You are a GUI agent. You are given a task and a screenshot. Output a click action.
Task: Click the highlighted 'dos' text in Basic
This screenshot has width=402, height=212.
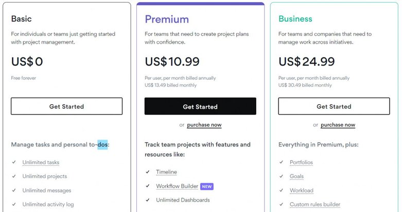point(102,145)
